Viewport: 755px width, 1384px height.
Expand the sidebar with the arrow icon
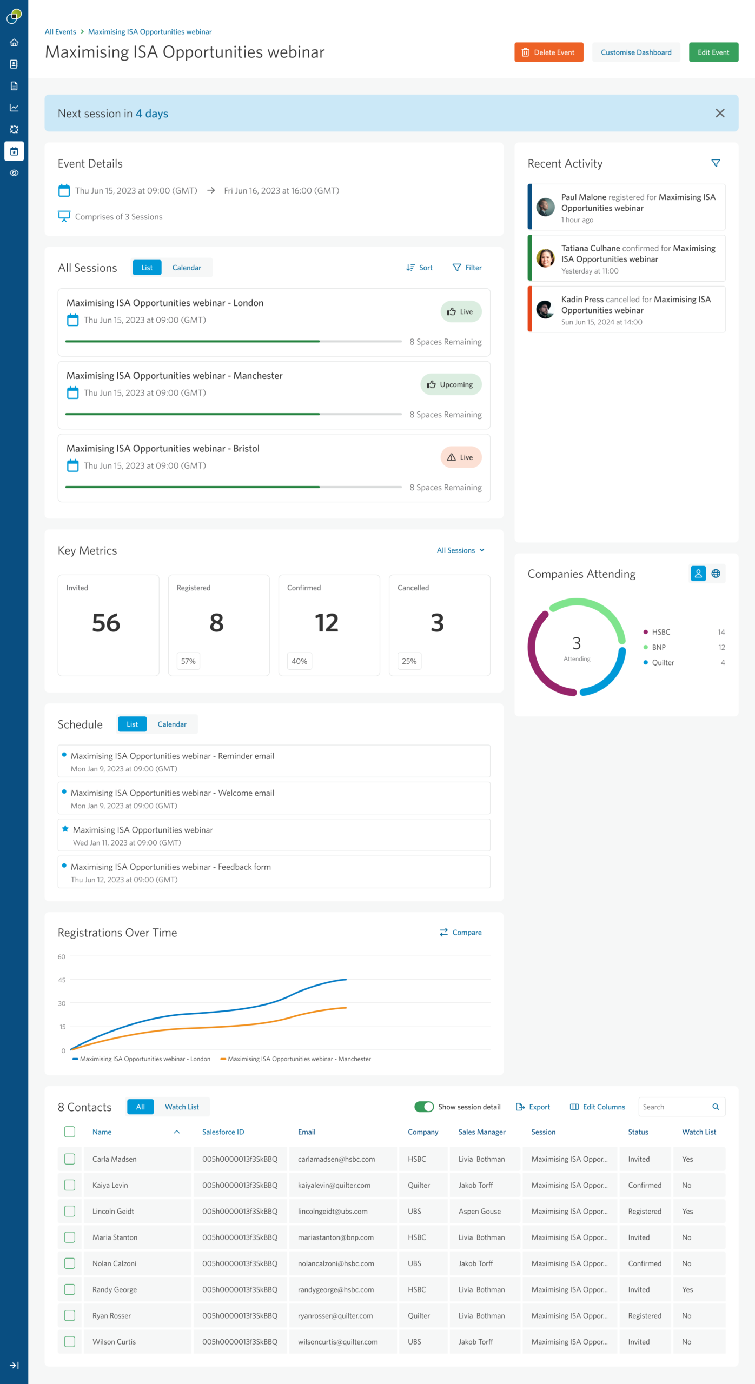pyautogui.click(x=14, y=1365)
